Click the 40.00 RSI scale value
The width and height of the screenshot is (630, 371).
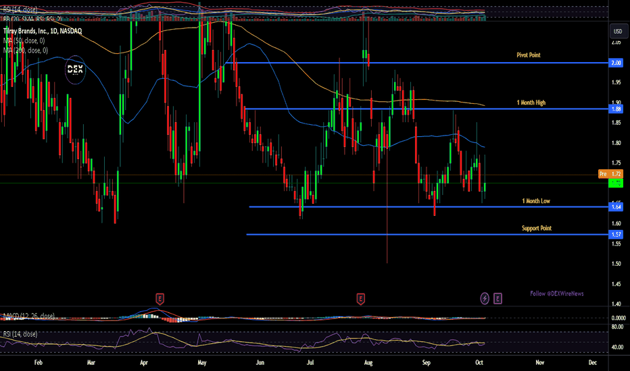[x=618, y=347]
